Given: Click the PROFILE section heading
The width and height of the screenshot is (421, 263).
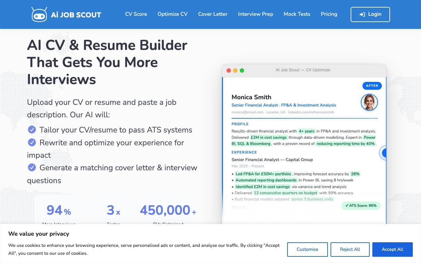Looking at the screenshot, I should [x=240, y=124].
